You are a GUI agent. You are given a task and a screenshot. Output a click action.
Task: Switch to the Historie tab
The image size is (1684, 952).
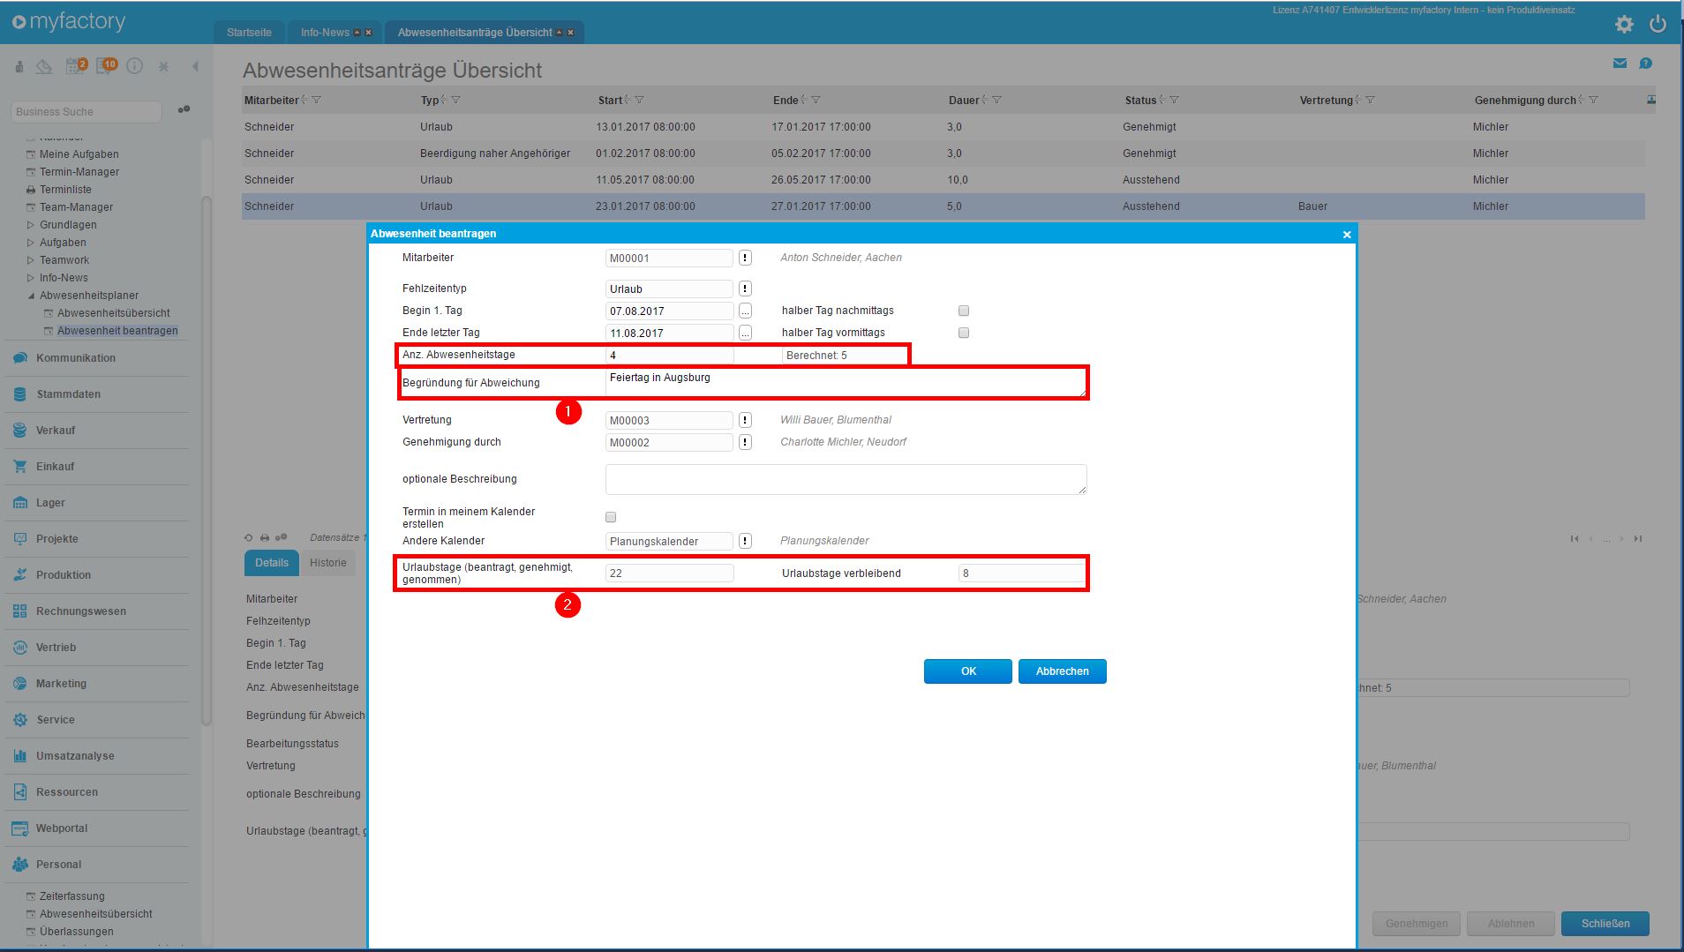tap(327, 563)
